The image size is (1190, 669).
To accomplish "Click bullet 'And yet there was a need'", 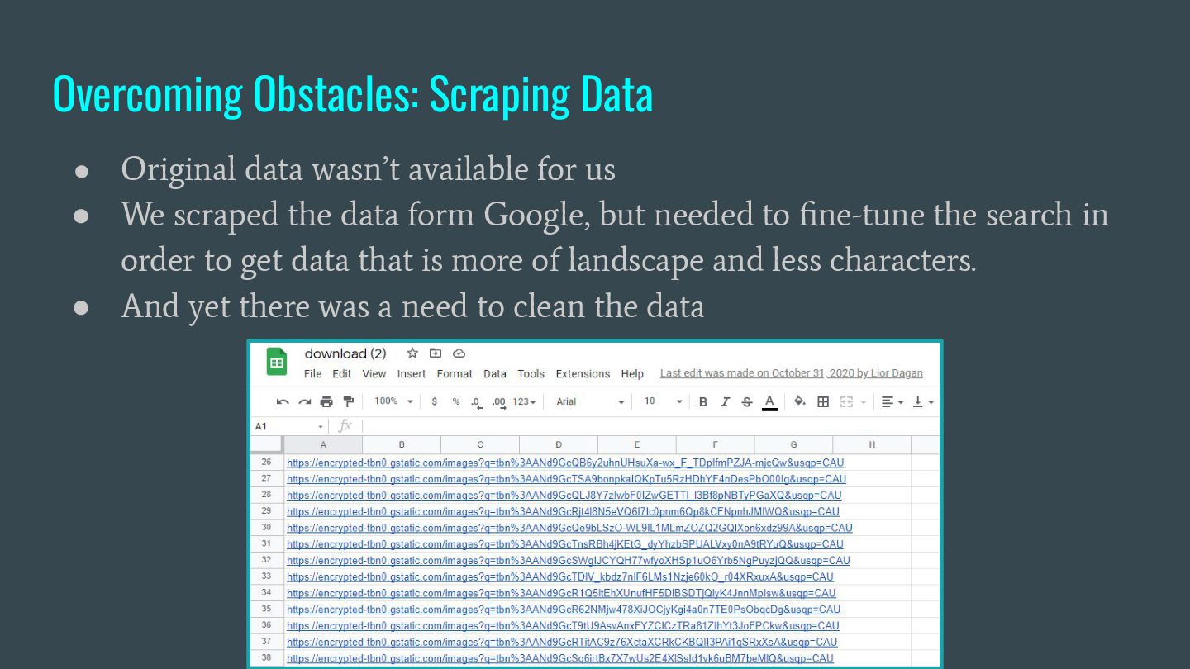I will coord(412,306).
